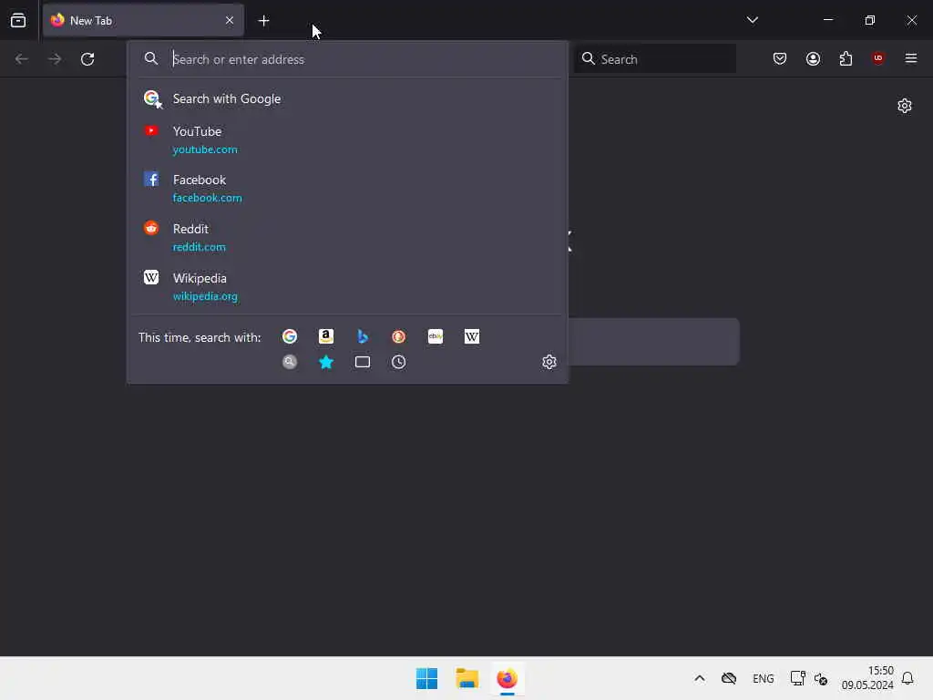Go back one page

[22, 59]
